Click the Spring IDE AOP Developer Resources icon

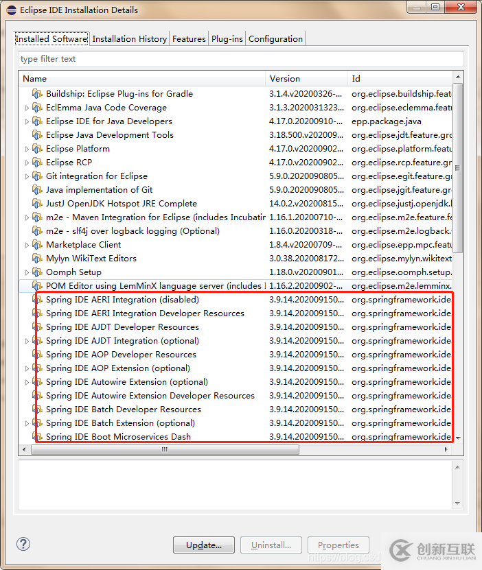click(x=37, y=355)
